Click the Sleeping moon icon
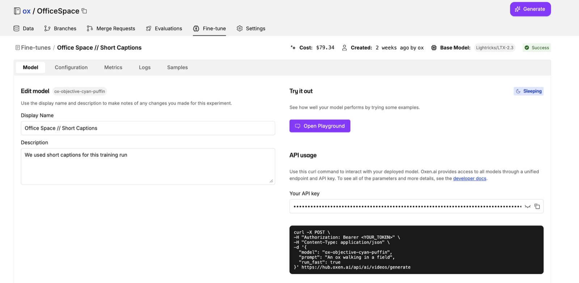This screenshot has width=579, height=283. point(518,91)
